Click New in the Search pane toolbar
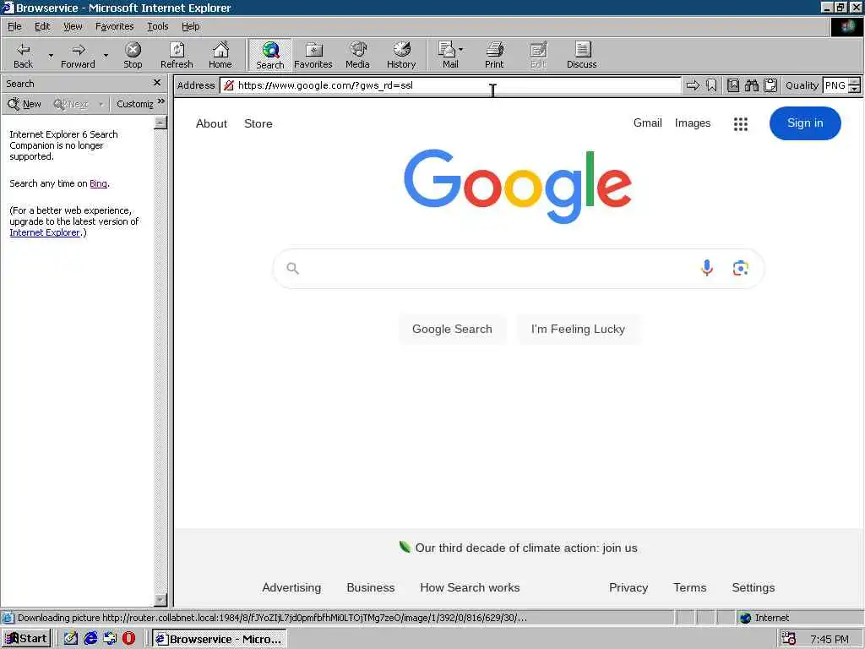This screenshot has height=649, width=865. pos(24,104)
